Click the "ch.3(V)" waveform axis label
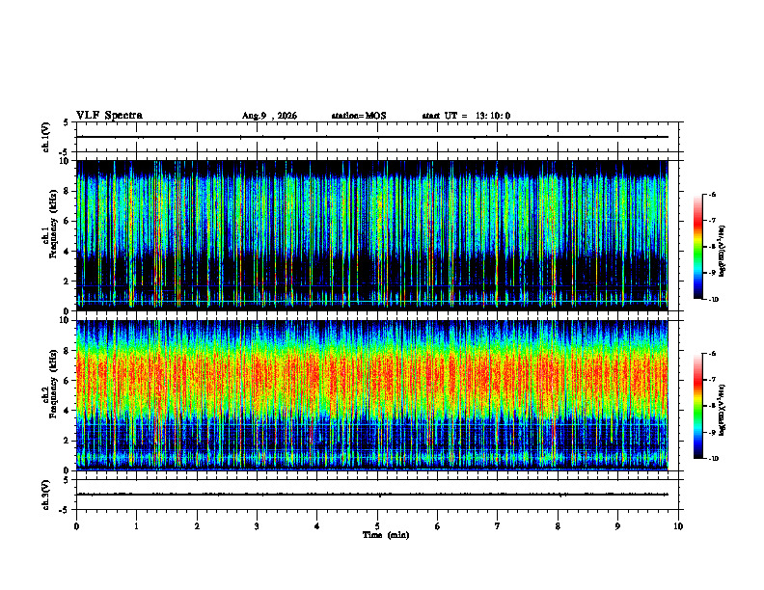Screen dimensions: 764x590 [46, 495]
